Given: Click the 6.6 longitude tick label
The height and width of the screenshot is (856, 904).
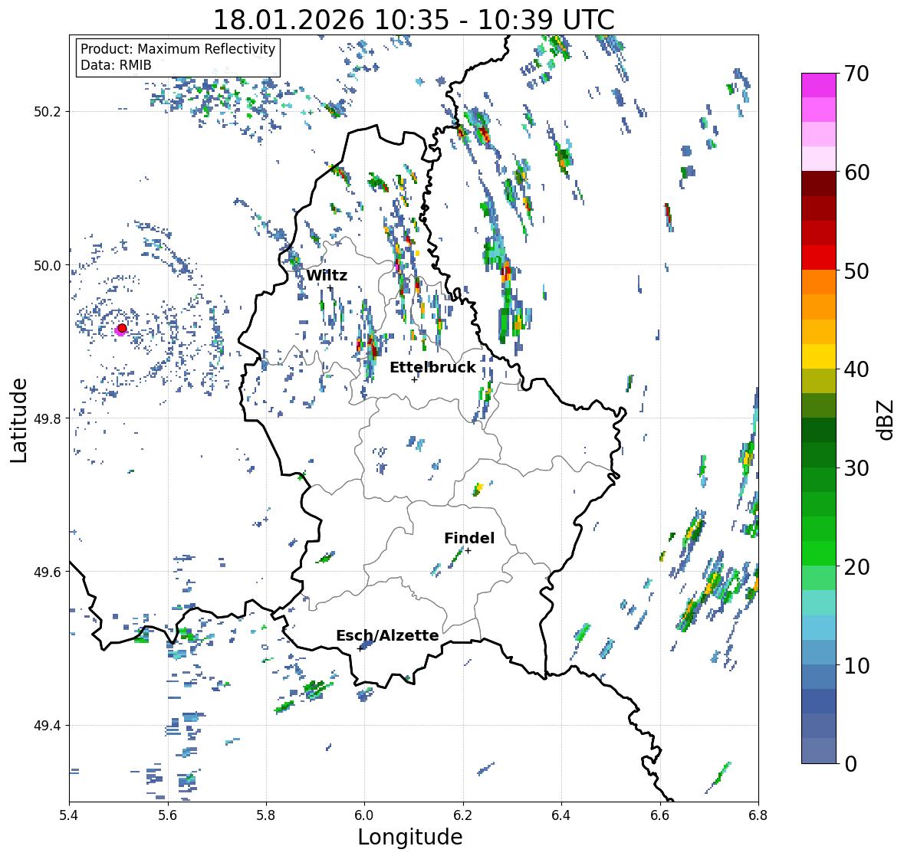Looking at the screenshot, I should tap(660, 815).
